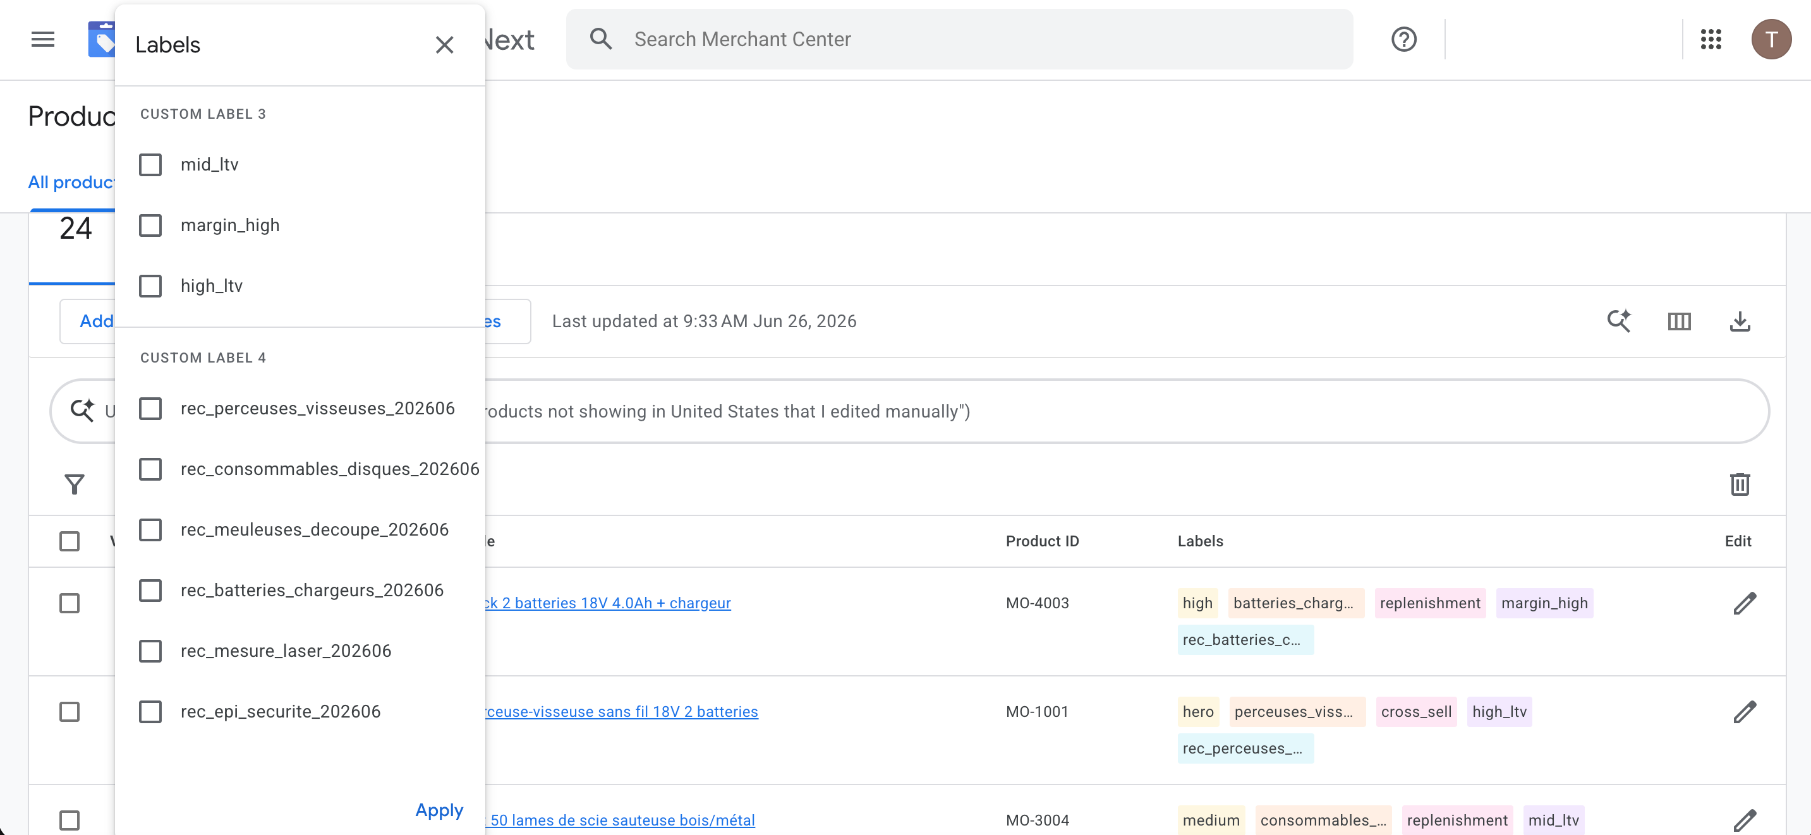Open the main hamburger menu
Viewport: 1811px width, 835px height.
point(43,39)
